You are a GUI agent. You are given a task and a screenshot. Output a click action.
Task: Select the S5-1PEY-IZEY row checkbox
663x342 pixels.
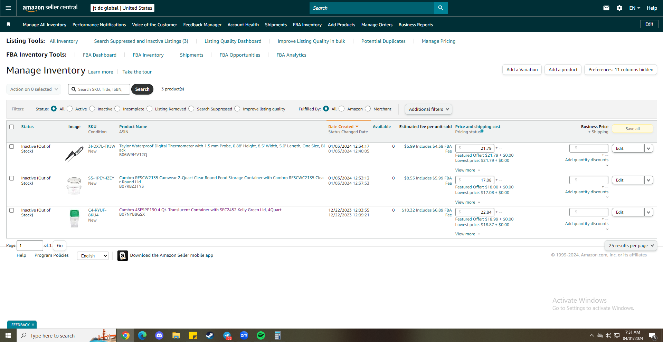pos(12,178)
